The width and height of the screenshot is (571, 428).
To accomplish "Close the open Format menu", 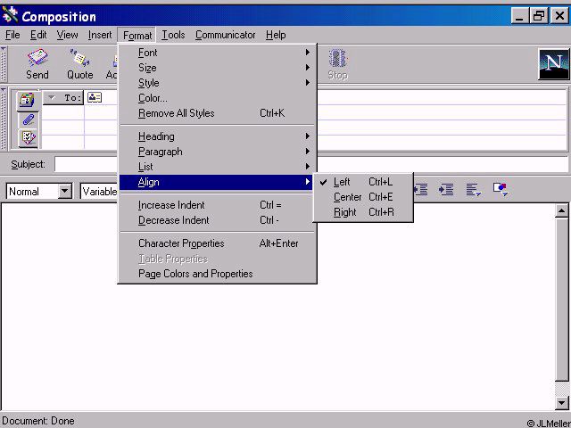I will coord(137,36).
